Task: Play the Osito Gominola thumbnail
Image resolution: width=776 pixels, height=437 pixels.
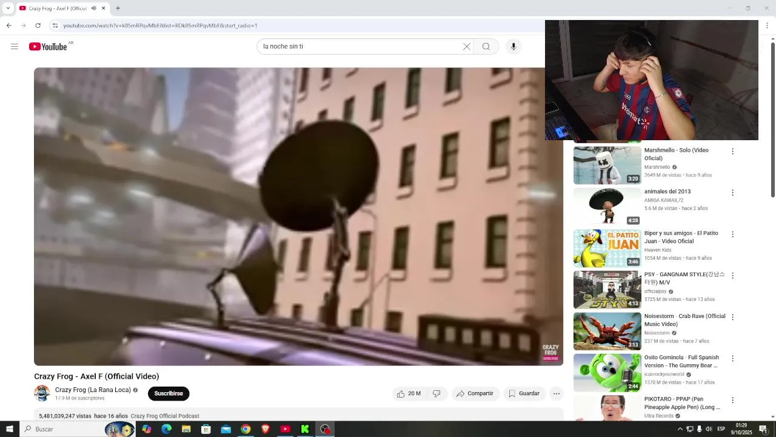Action: (607, 373)
